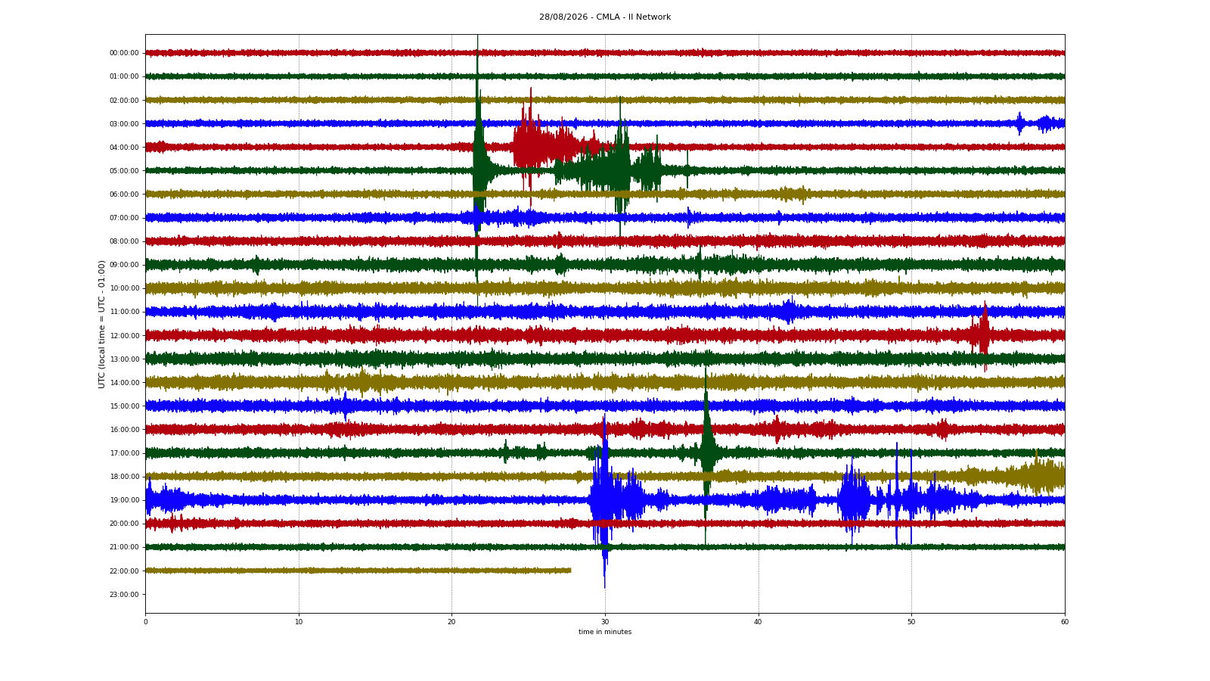Screen dimensions: 1210x681
Task: Select the 01:00:00 hour label
Action: [124, 76]
